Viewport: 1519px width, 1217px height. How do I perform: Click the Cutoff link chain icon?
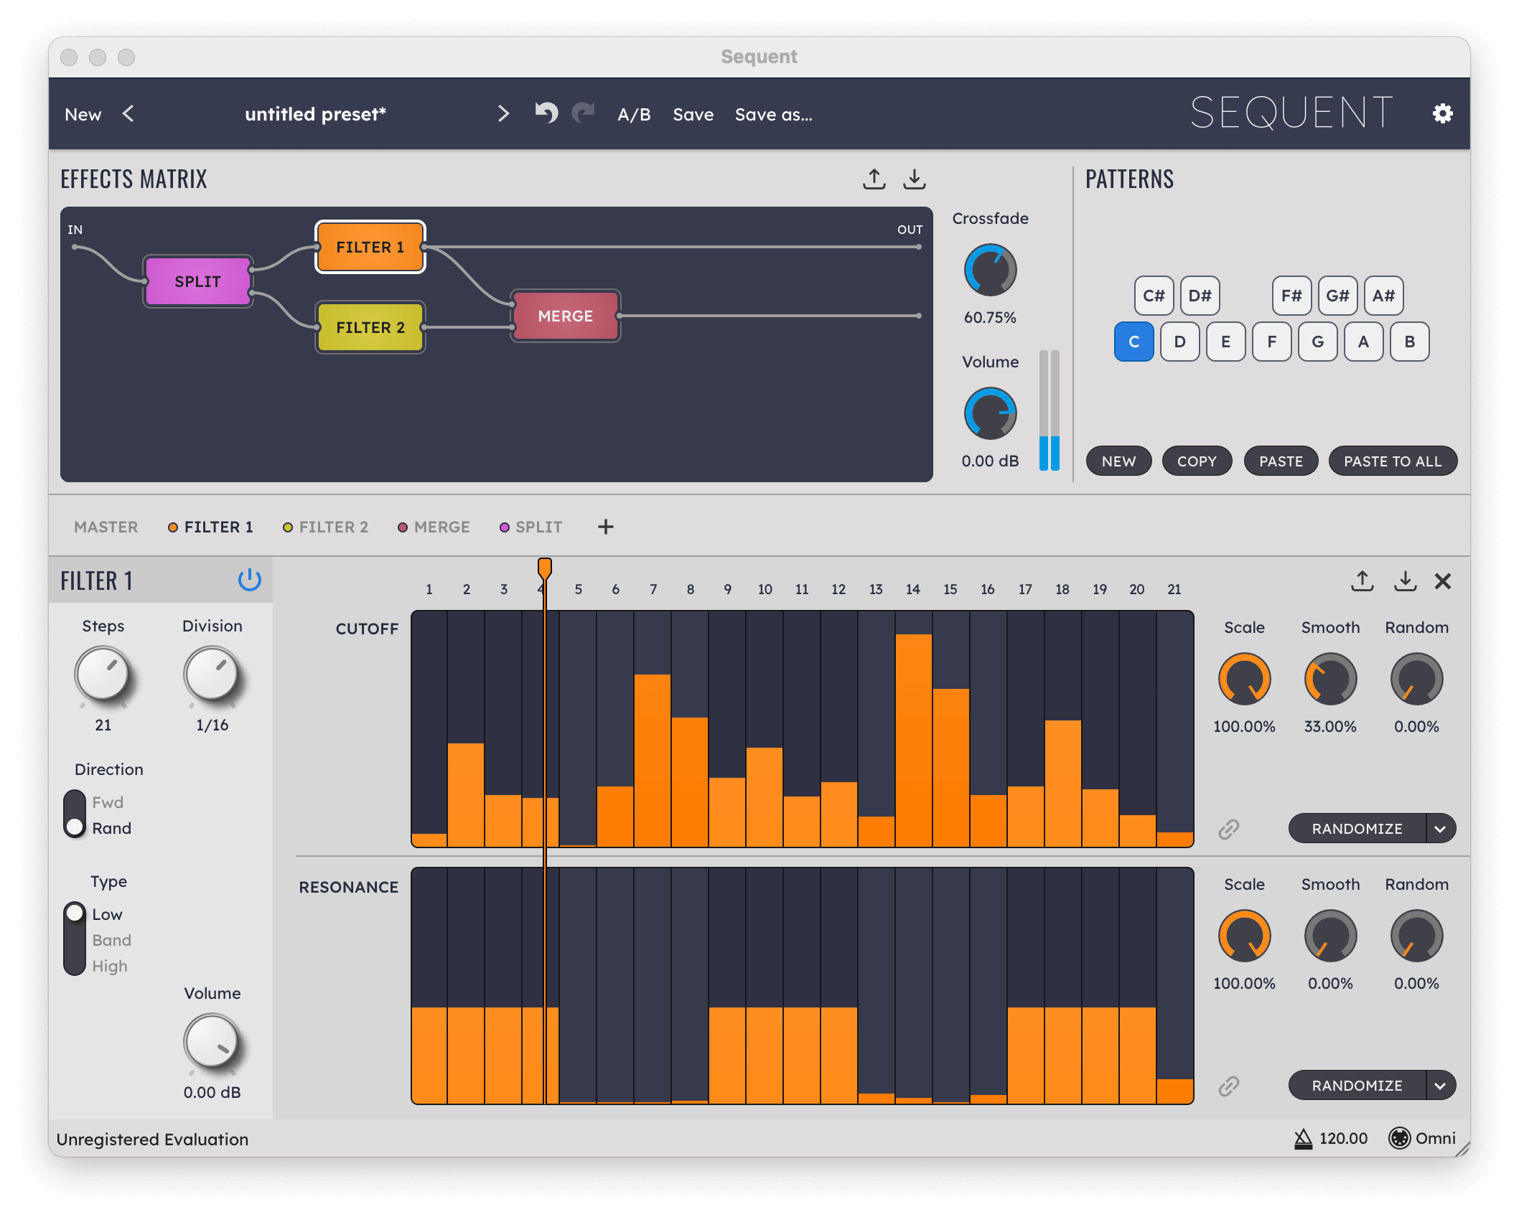pos(1228,830)
